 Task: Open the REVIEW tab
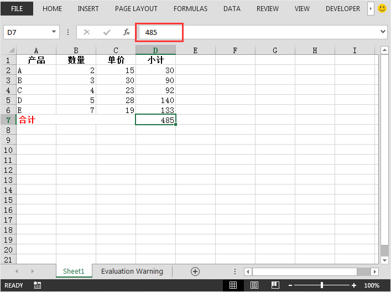click(268, 9)
